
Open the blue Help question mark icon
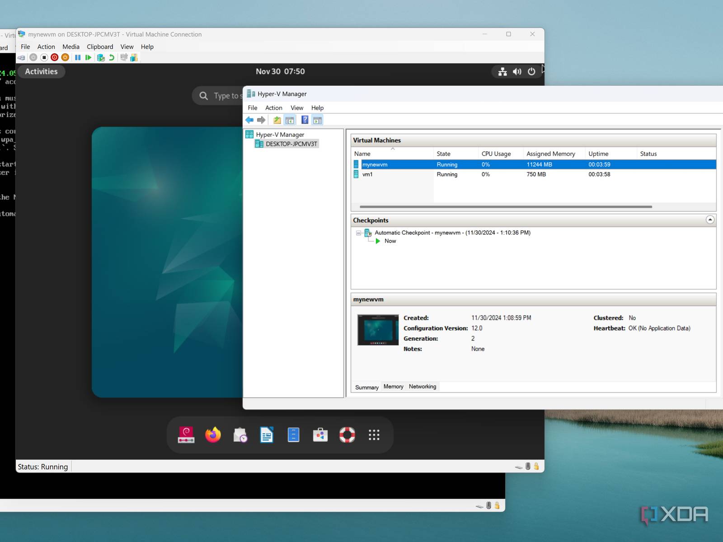pos(305,120)
